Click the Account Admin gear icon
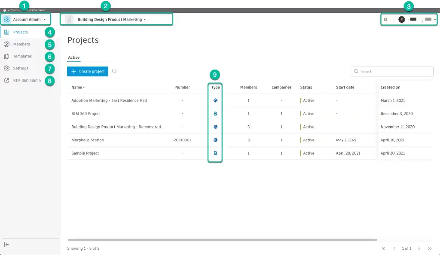The image size is (440, 255). click(6, 19)
